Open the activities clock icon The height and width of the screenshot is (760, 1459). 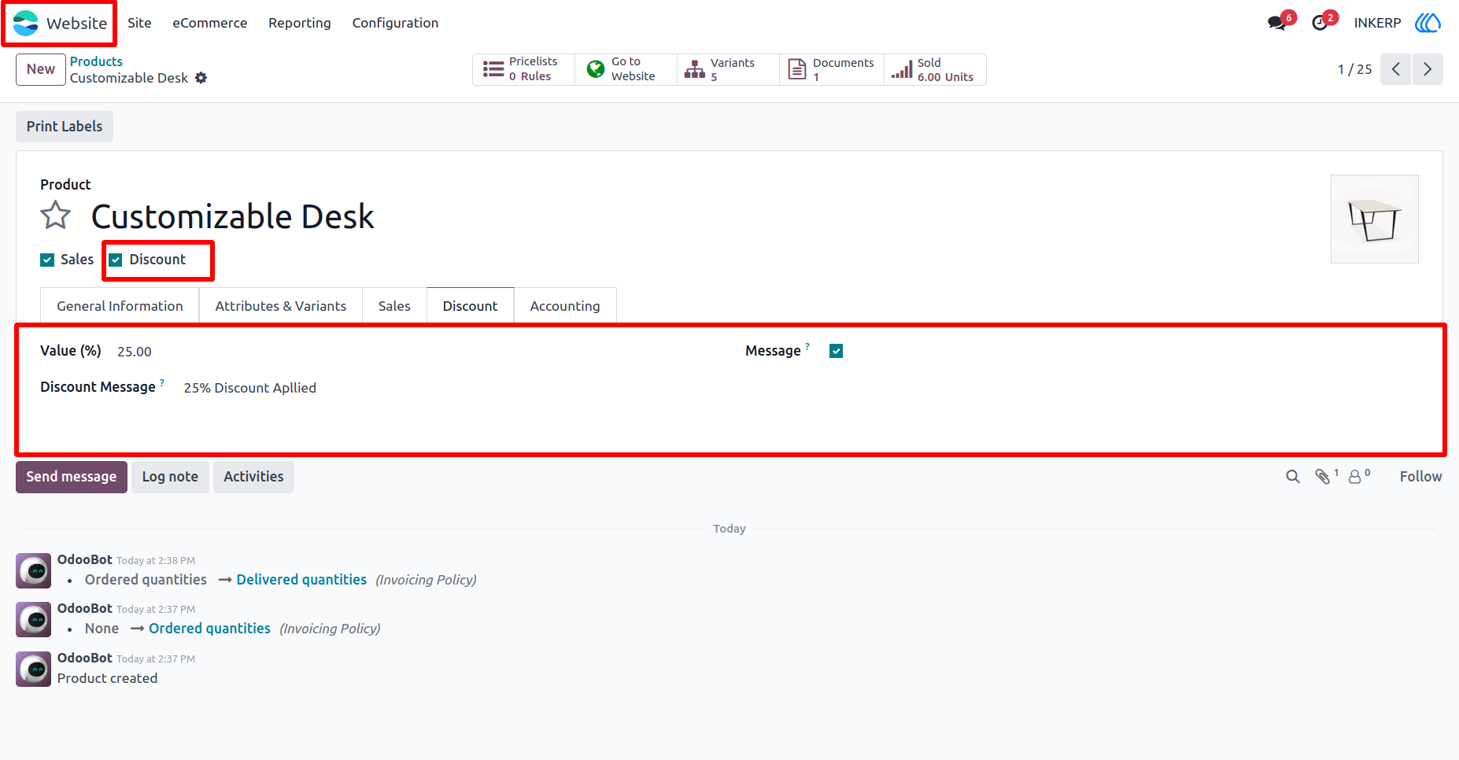click(1320, 23)
